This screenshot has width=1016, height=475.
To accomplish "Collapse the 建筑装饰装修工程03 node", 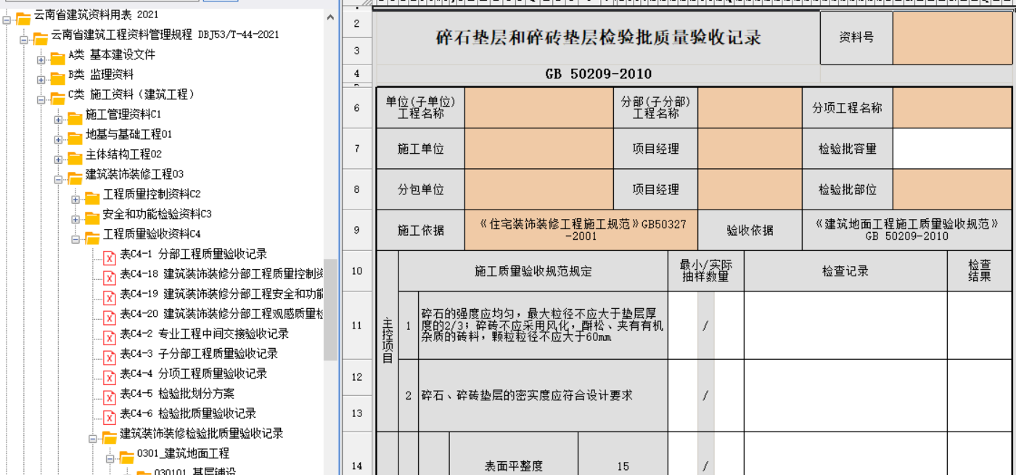I will [x=59, y=179].
